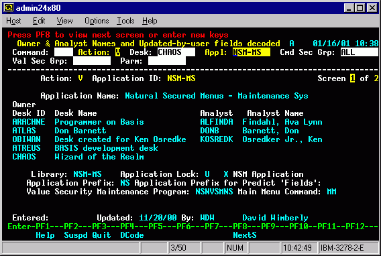Click Application Prefix value NS

pyautogui.click(x=125, y=183)
